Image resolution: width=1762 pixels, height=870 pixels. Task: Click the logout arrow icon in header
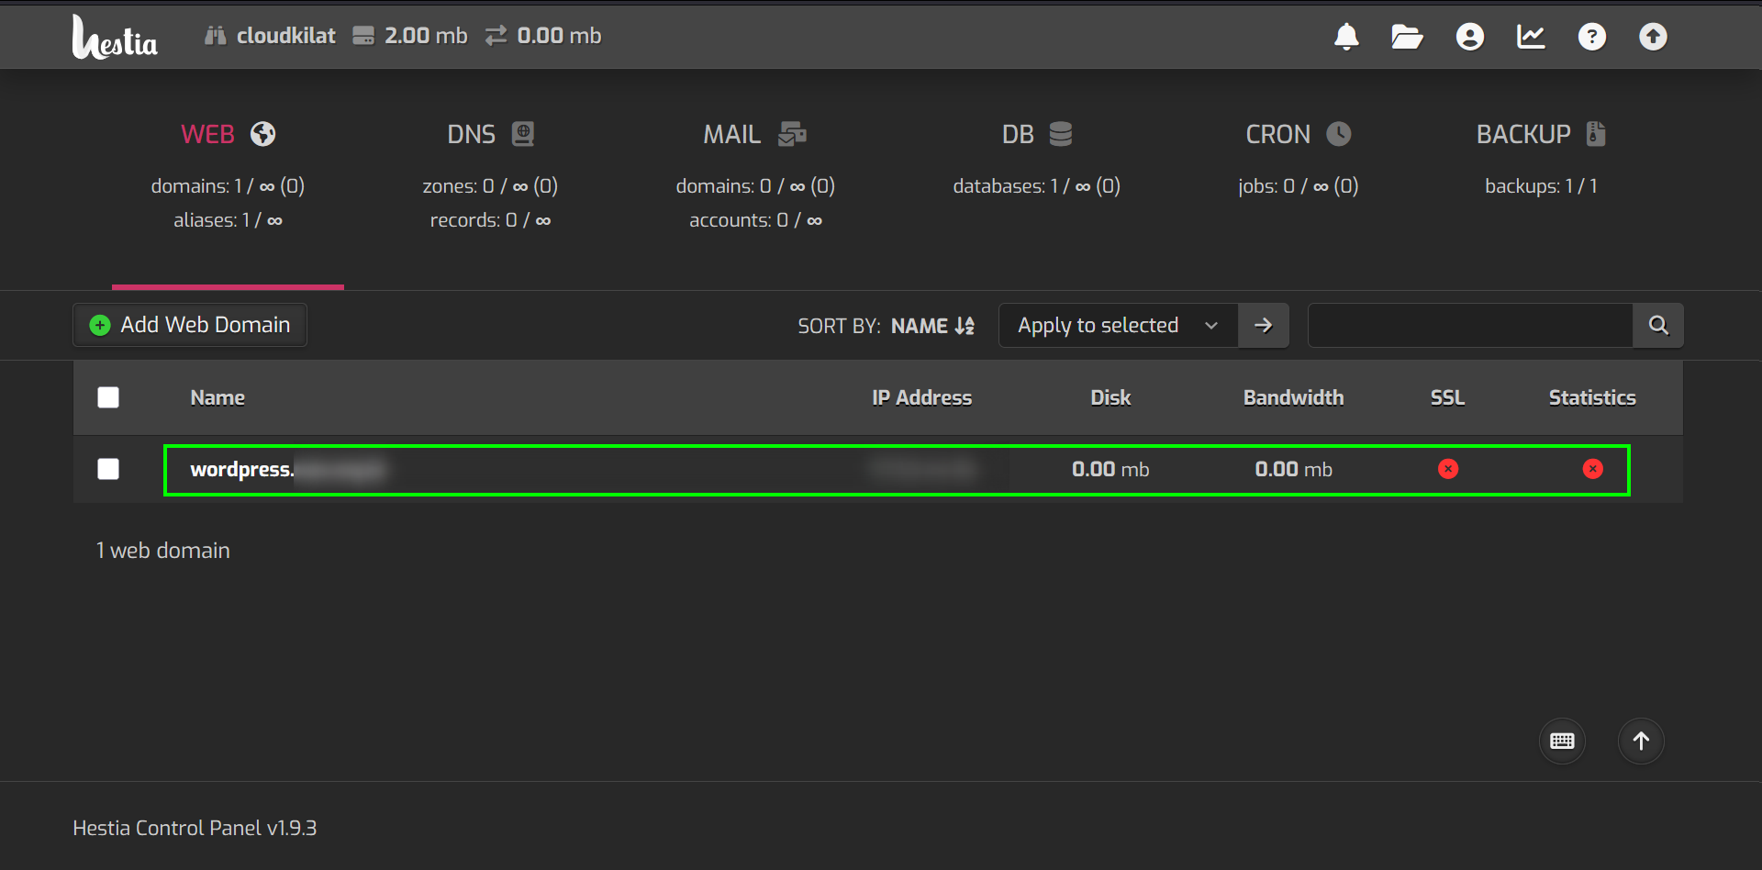pyautogui.click(x=1653, y=37)
